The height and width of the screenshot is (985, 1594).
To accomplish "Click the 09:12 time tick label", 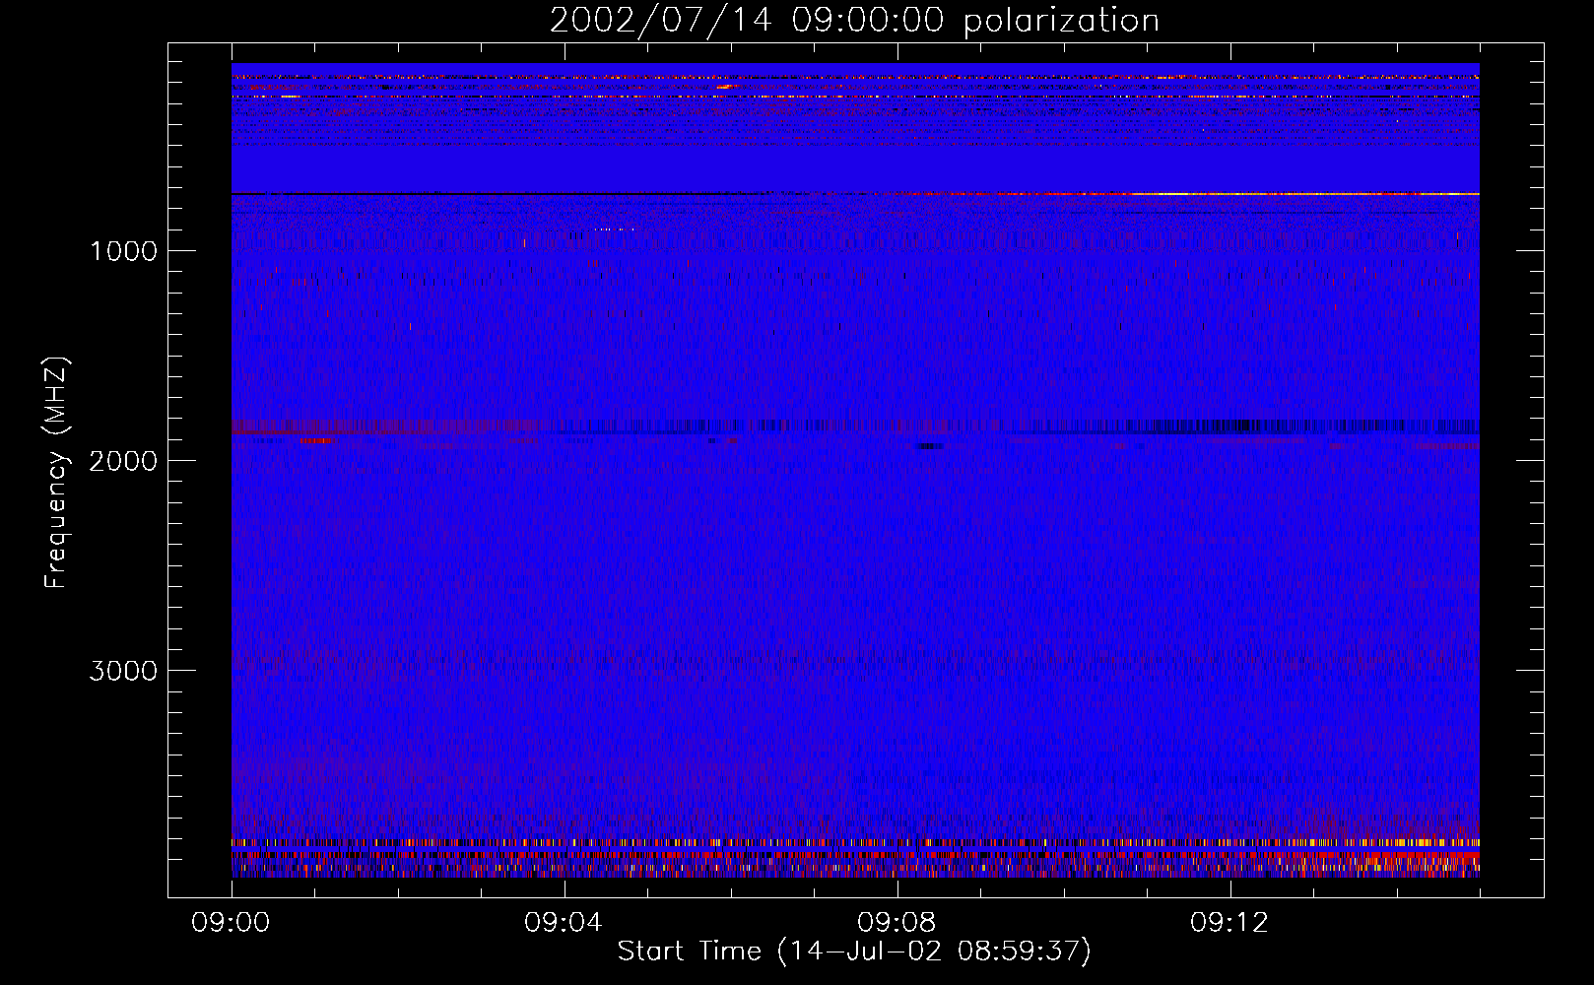I will click(x=1229, y=923).
